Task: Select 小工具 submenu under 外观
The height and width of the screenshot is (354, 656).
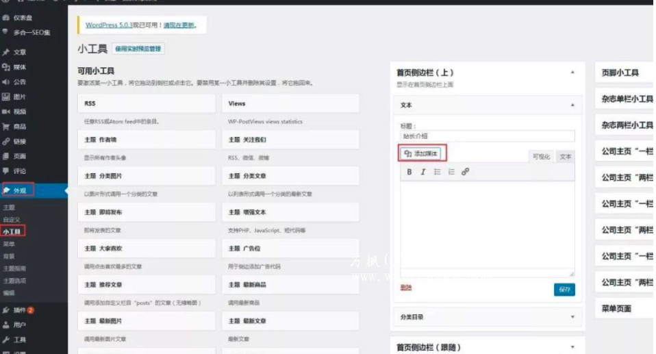Action: click(12, 232)
